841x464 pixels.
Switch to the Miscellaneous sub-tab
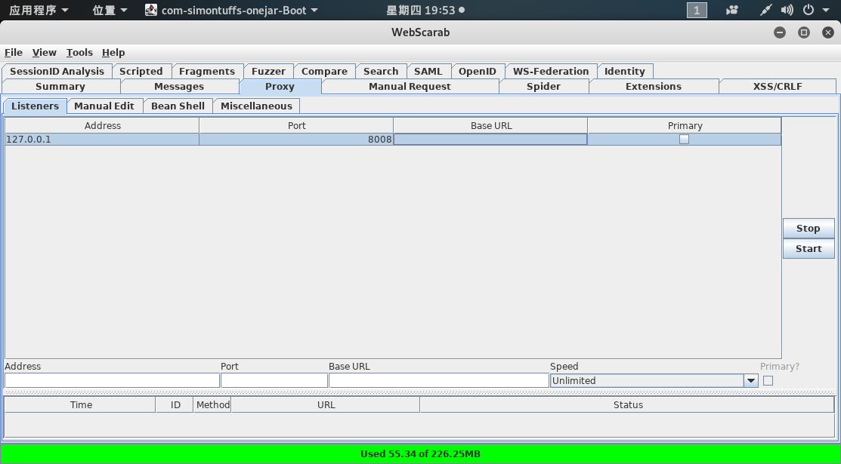coord(256,106)
